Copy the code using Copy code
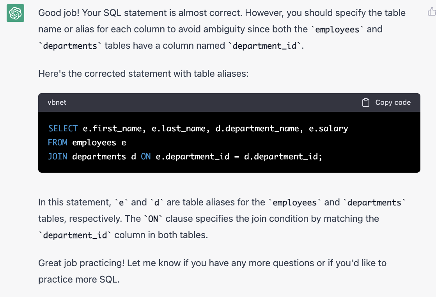Image resolution: width=436 pixels, height=297 pixels. point(386,103)
